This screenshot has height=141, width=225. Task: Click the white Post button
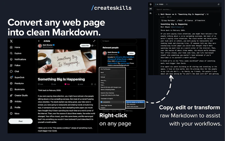(21, 121)
